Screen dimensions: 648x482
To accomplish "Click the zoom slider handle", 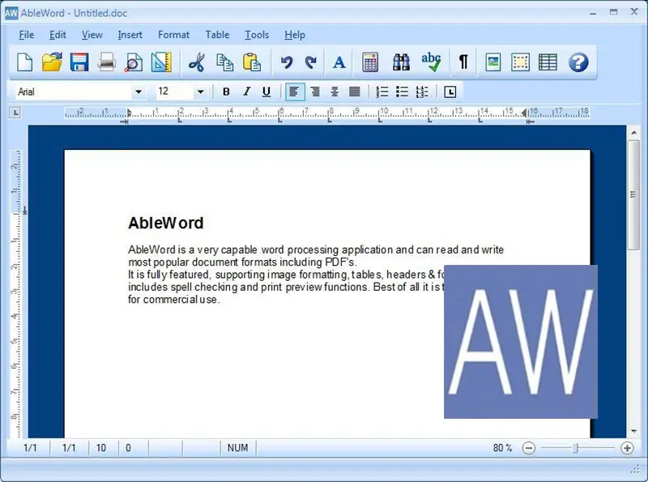I will [x=575, y=448].
